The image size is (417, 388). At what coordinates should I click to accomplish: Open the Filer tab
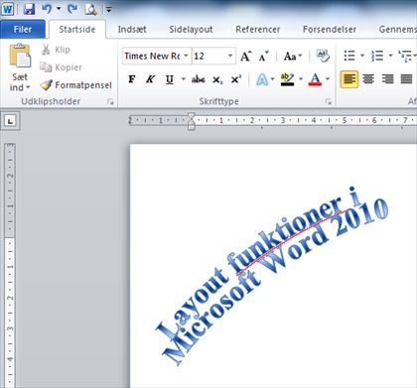pos(23,29)
